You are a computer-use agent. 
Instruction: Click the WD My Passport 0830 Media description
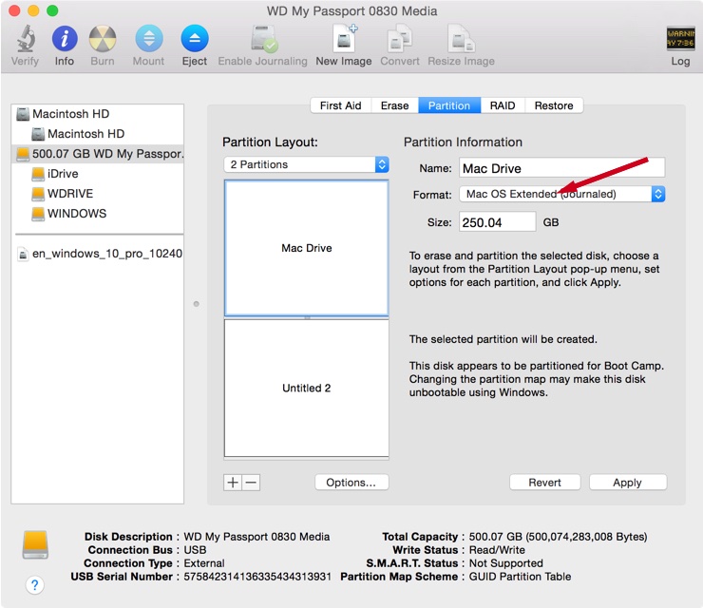coord(256,537)
